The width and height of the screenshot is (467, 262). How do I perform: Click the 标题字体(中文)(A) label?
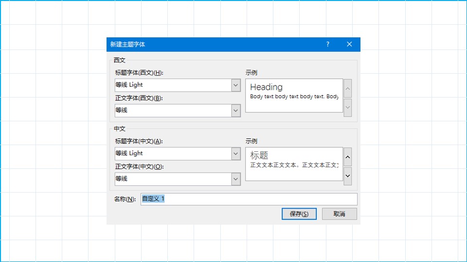[139, 141]
